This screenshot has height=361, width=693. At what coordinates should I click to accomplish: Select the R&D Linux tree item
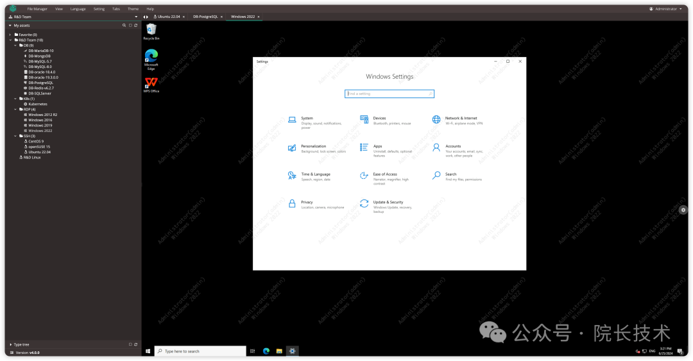tap(31, 157)
